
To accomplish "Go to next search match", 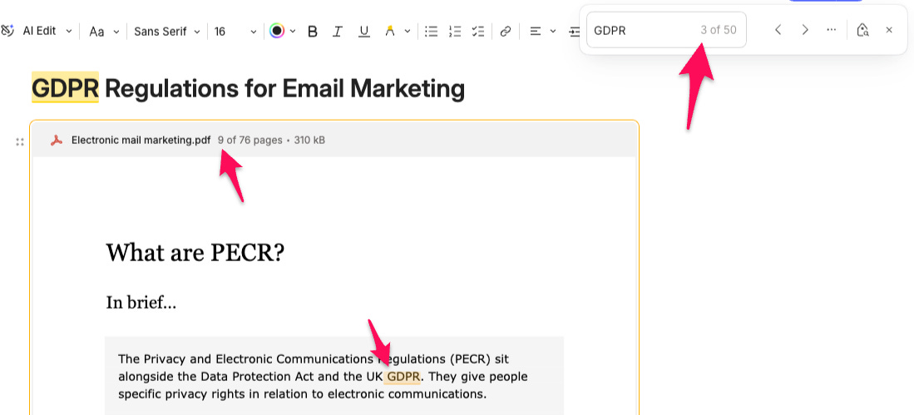I will coord(805,30).
